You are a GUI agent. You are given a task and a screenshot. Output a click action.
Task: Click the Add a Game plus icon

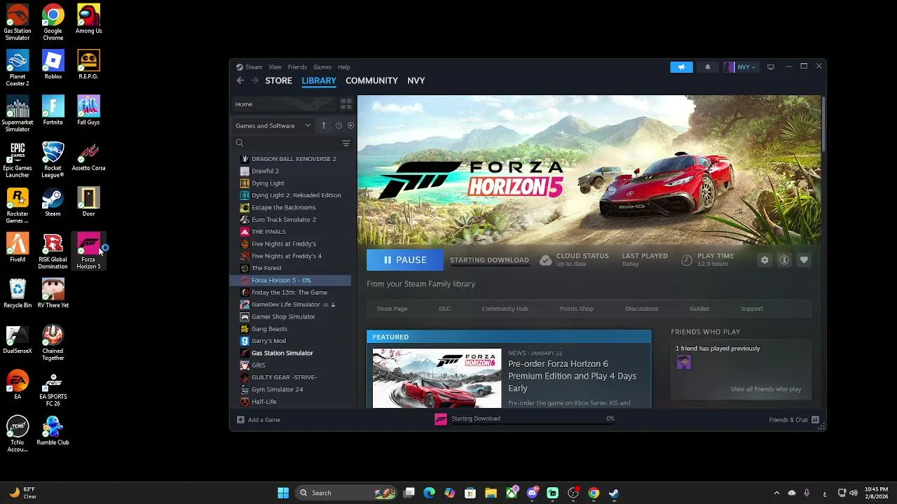(x=240, y=420)
